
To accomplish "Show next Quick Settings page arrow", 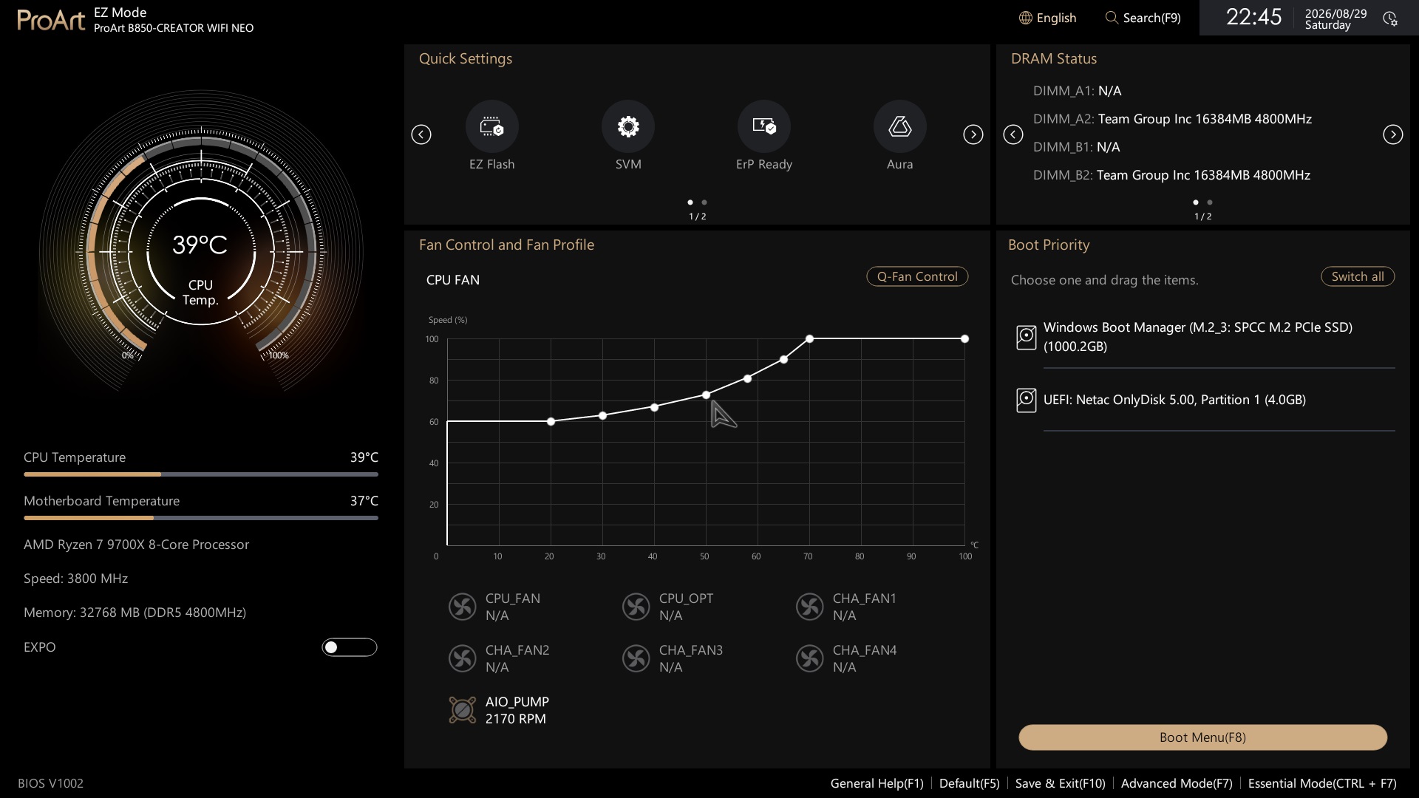I will pos(973,134).
